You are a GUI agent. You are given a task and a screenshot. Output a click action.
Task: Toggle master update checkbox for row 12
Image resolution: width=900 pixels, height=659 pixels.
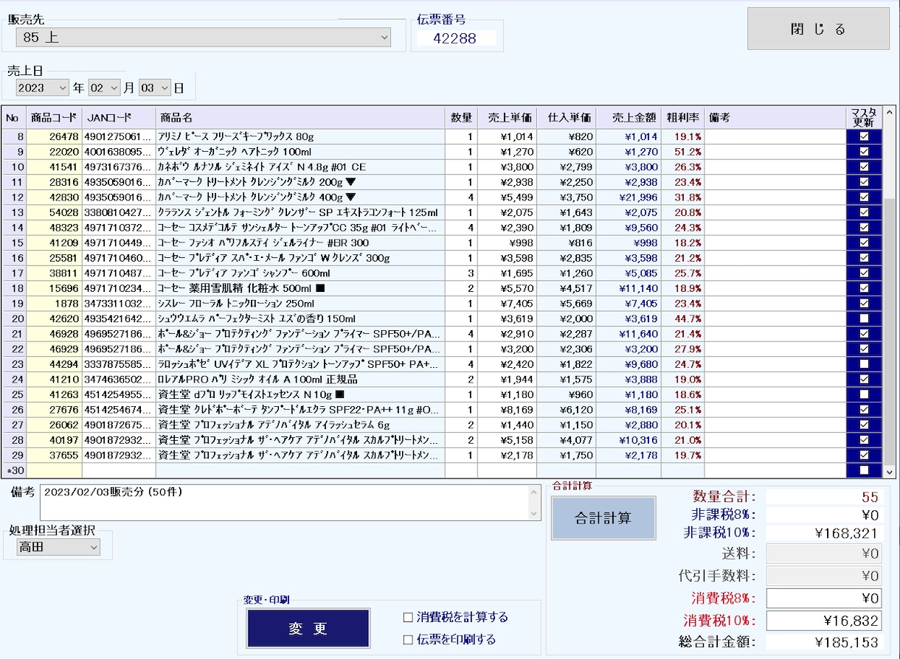(x=864, y=197)
